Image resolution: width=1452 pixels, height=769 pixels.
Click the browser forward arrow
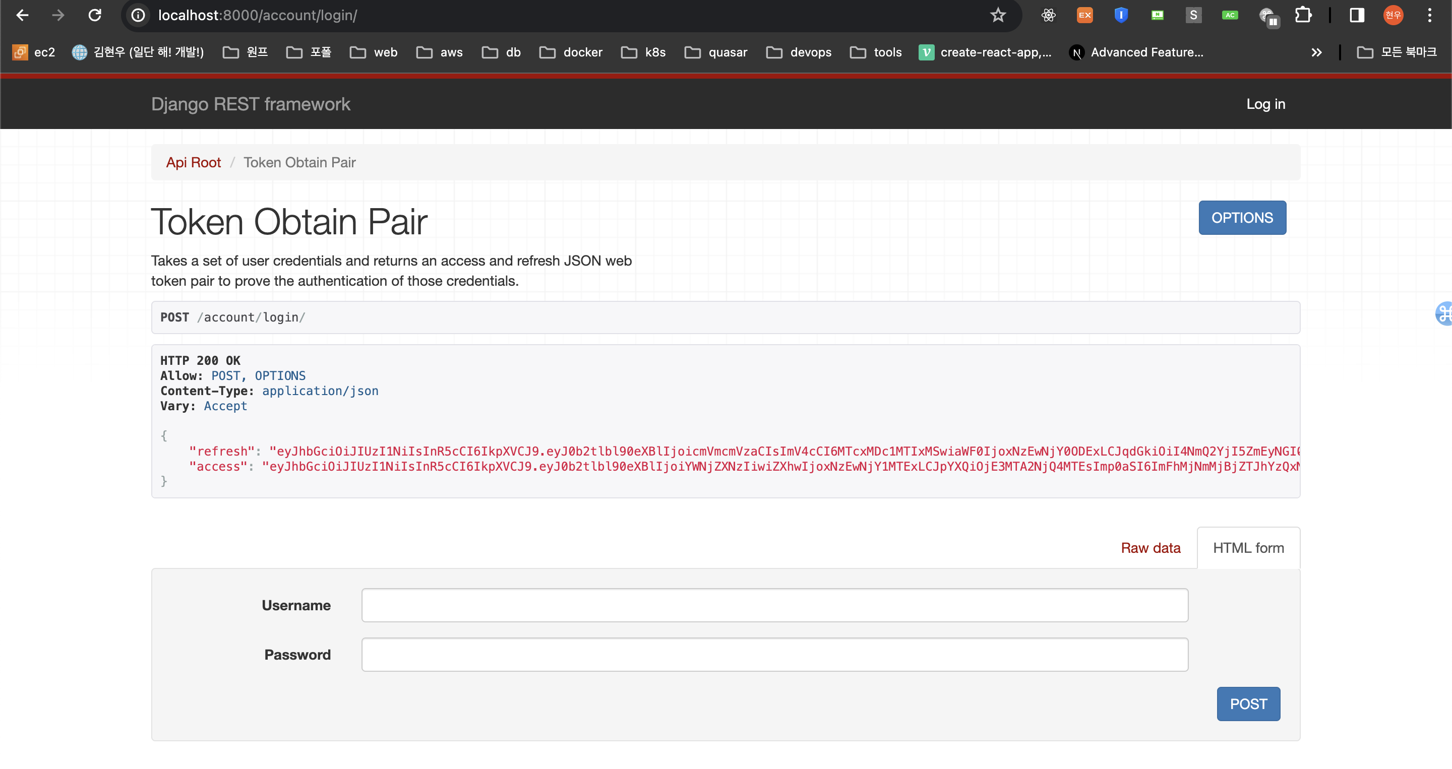[58, 15]
